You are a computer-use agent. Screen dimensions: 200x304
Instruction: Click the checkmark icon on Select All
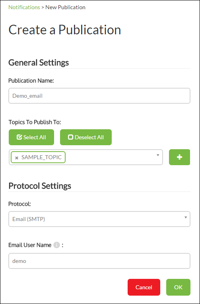point(19,137)
